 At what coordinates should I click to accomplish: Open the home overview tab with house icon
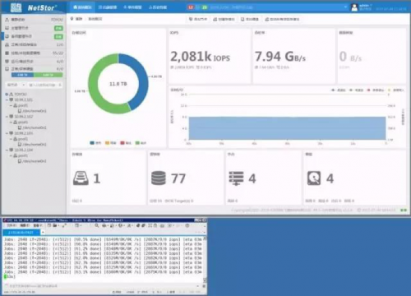pos(82,7)
